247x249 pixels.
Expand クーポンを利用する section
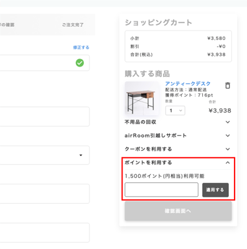tap(178, 149)
